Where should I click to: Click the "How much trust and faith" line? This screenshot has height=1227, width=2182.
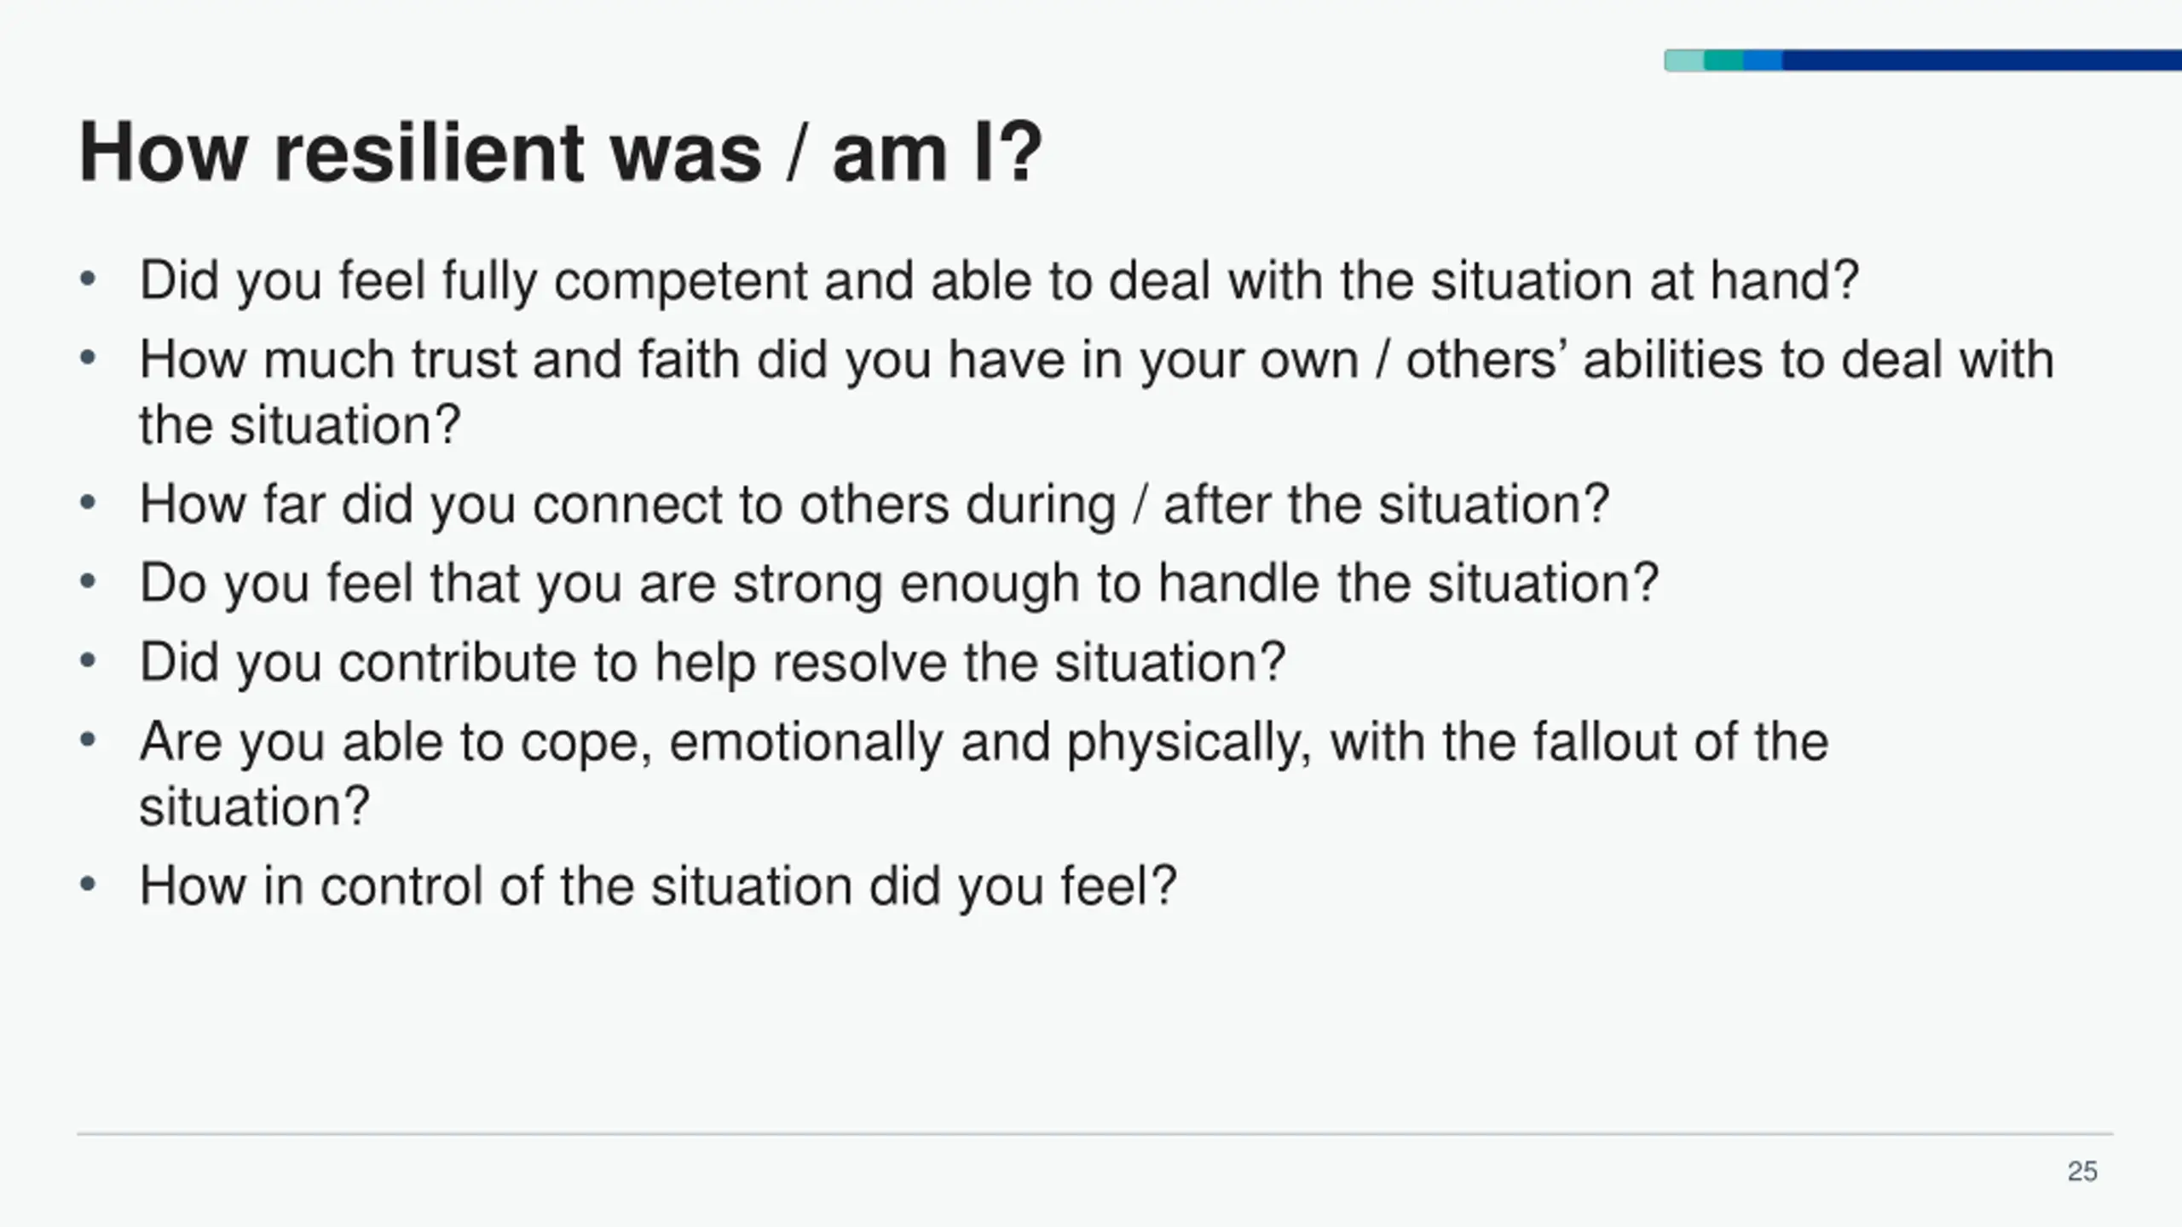tap(1096, 360)
